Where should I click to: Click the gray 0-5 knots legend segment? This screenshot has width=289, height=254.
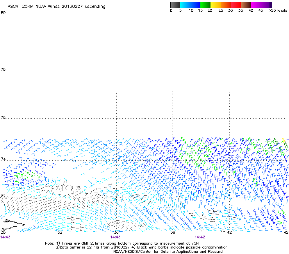click(175, 5)
